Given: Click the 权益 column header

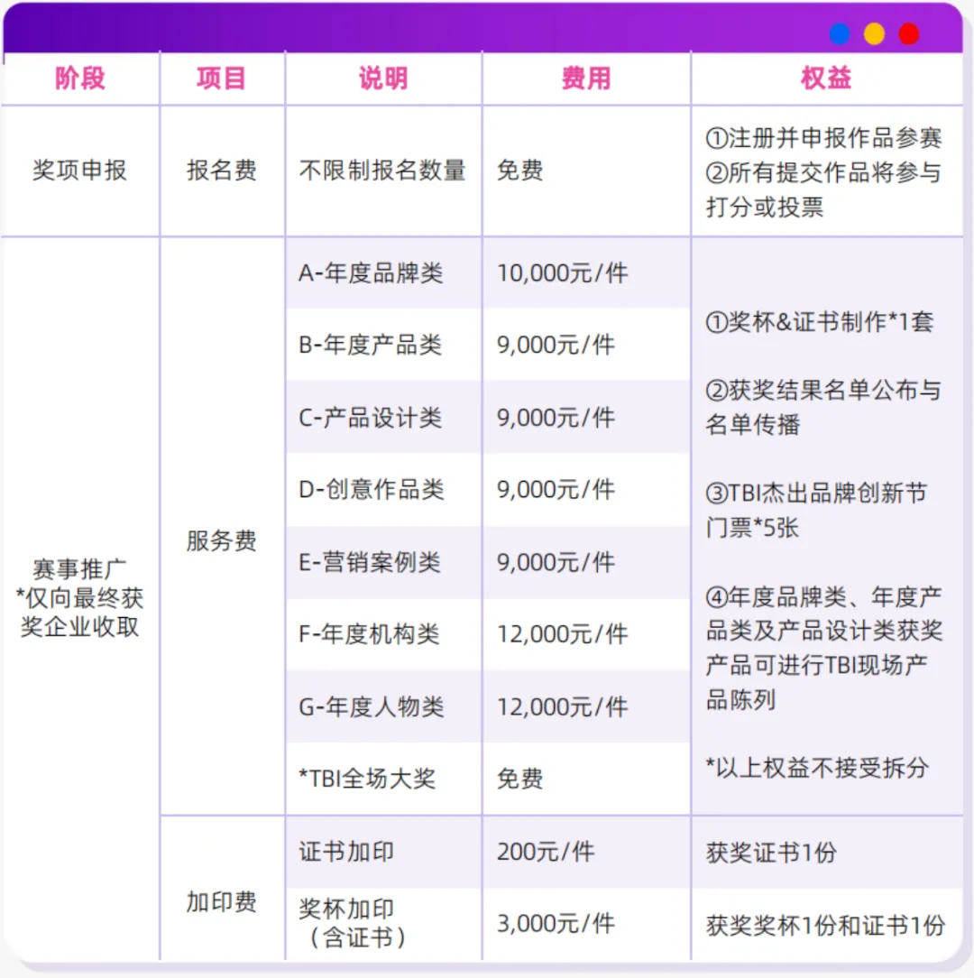Looking at the screenshot, I should 826,78.
